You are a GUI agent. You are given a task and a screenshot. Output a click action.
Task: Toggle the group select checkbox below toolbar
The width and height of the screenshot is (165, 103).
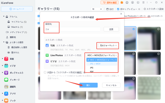pos(39,23)
